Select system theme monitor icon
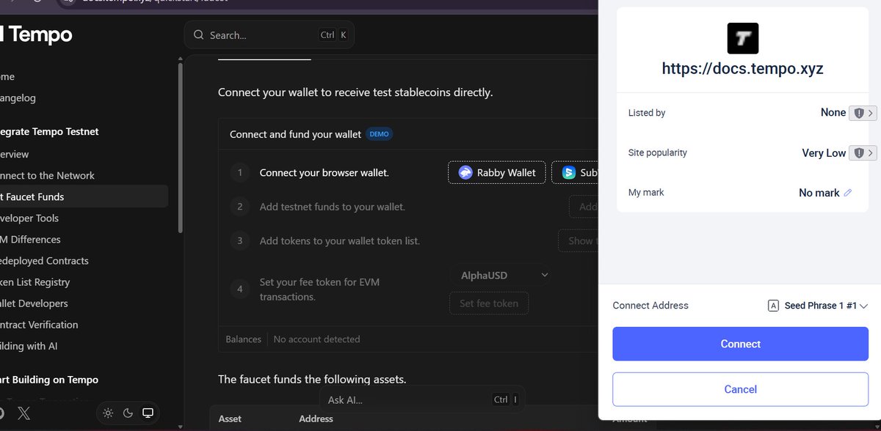Image resolution: width=881 pixels, height=431 pixels. [148, 413]
